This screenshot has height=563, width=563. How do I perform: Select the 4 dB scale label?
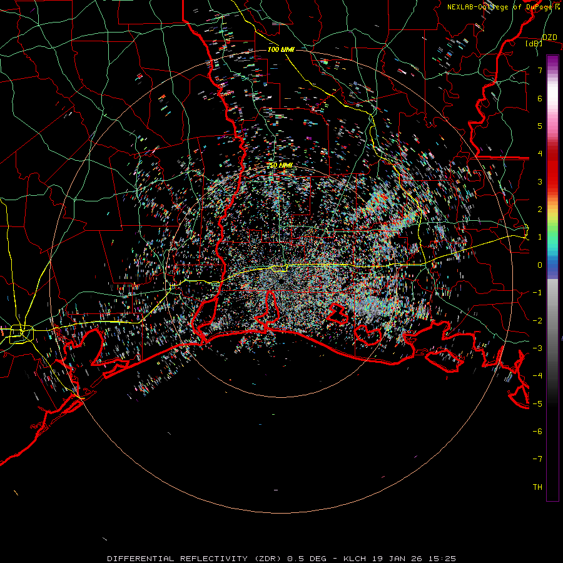540,154
